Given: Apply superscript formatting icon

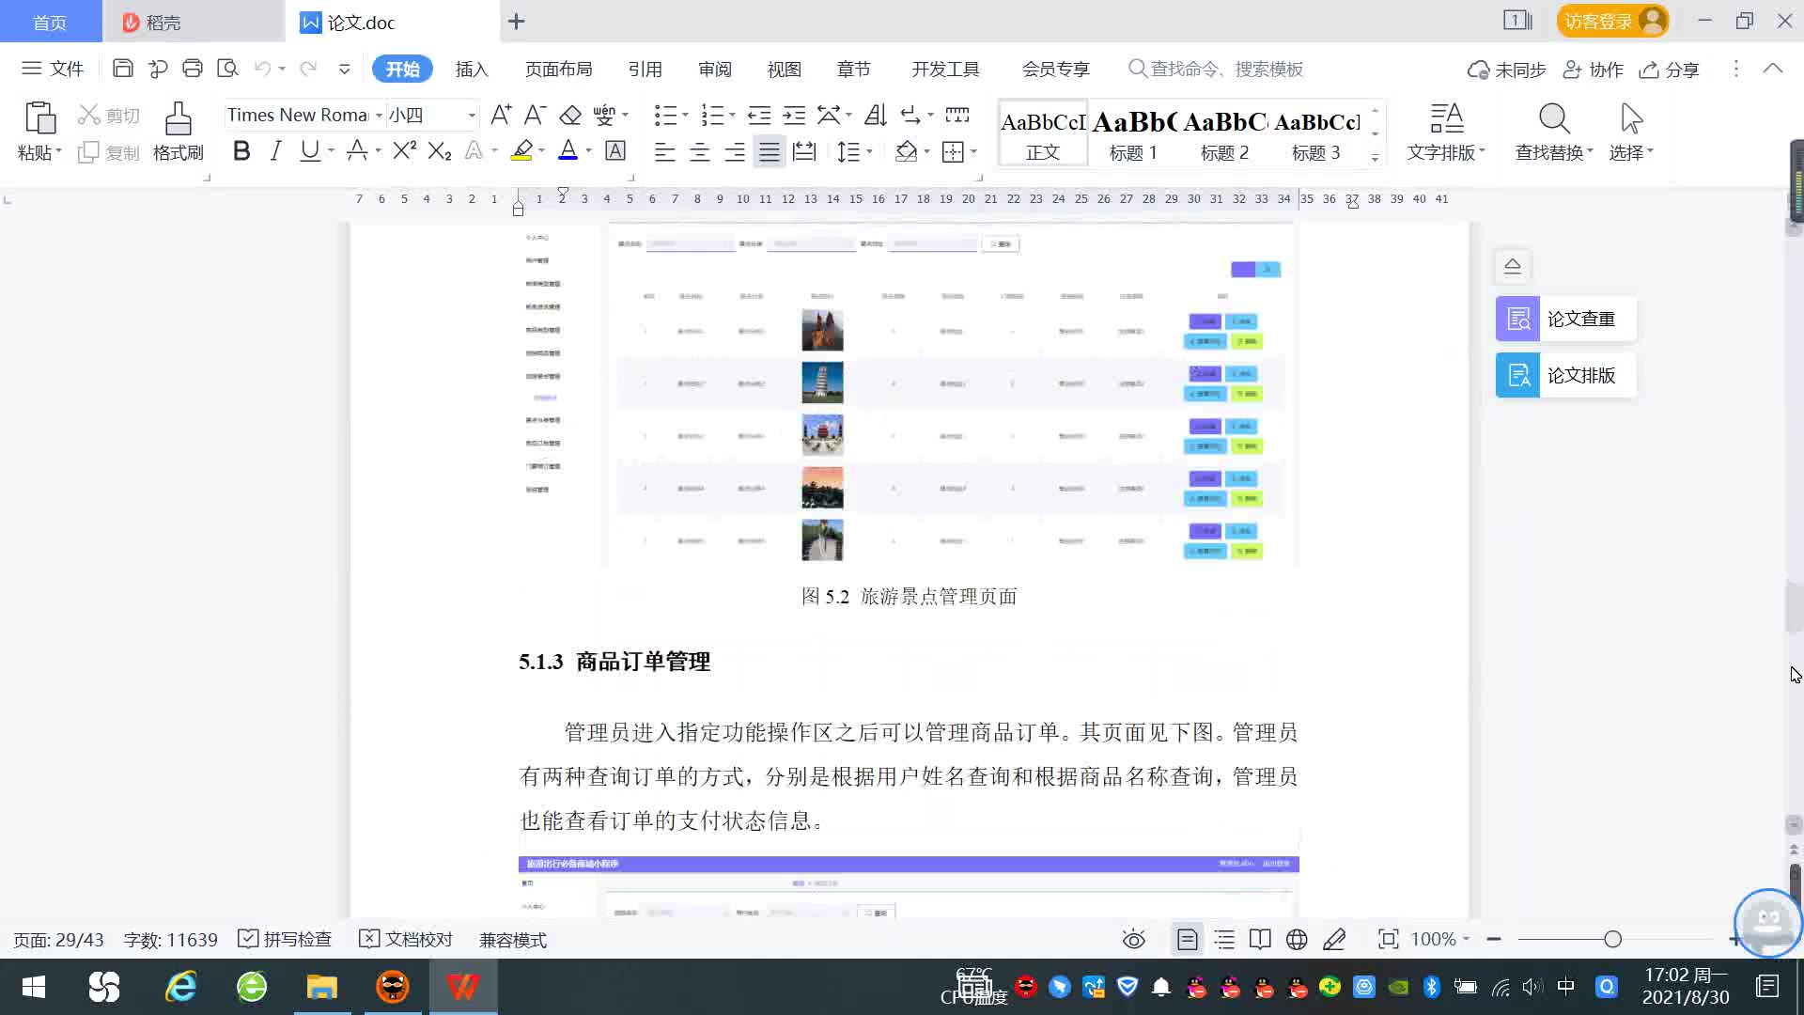Looking at the screenshot, I should pos(404,150).
